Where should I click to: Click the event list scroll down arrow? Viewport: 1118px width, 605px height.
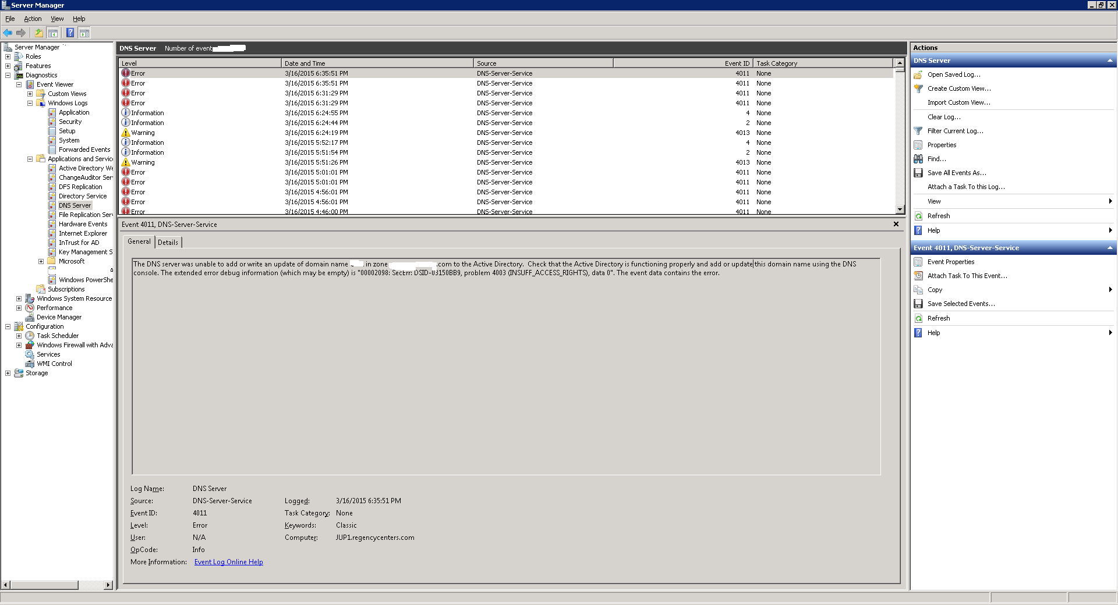900,209
